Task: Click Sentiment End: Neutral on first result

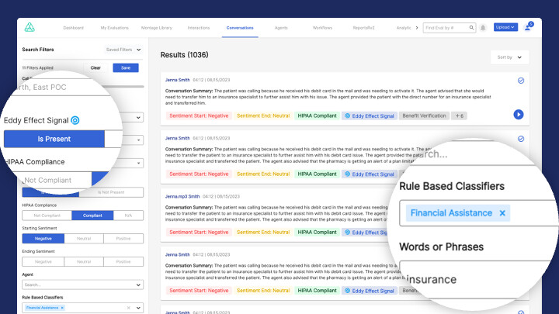Action: coord(263,116)
